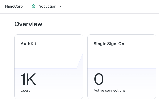The height and width of the screenshot is (106, 159).
Task: Open the AuthKit card title
Action: [28, 44]
